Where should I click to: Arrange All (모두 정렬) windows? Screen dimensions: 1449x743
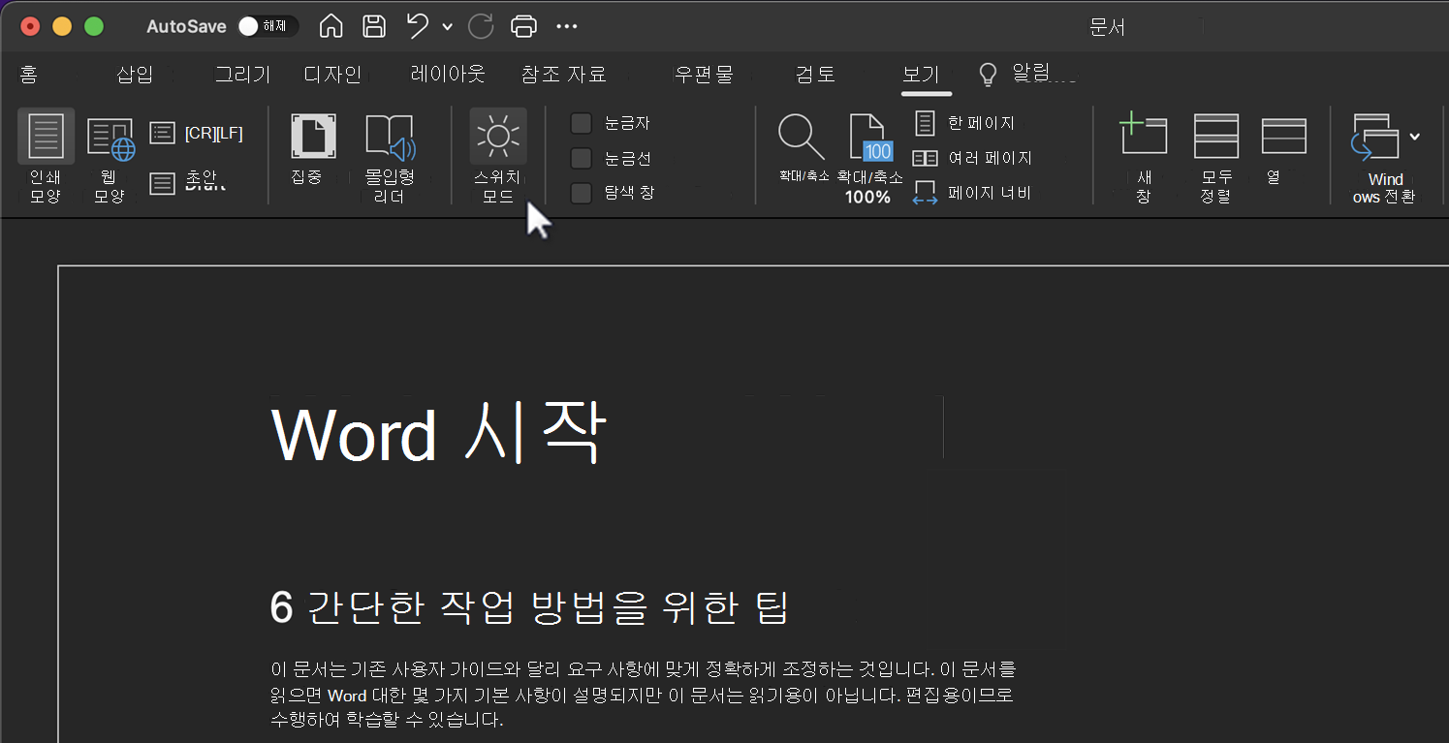pyautogui.click(x=1215, y=157)
